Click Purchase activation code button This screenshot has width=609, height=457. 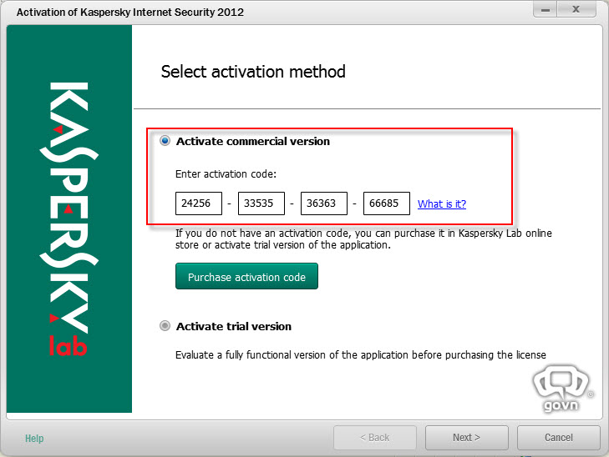pos(246,276)
